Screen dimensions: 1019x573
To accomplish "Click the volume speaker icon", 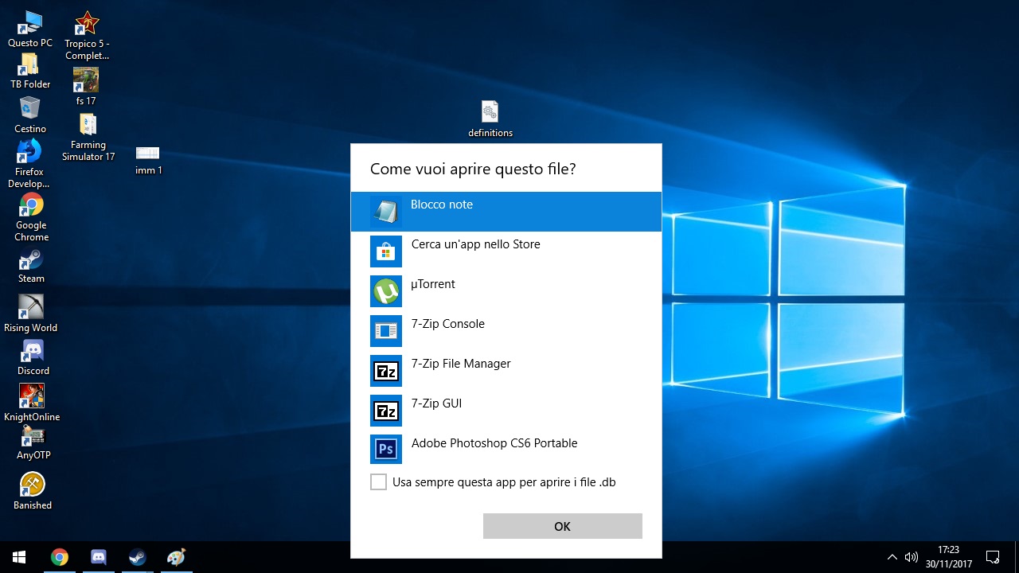I will 912,557.
